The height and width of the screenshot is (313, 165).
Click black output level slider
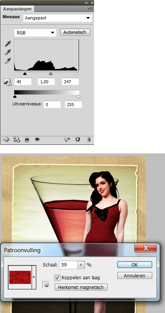15,96
